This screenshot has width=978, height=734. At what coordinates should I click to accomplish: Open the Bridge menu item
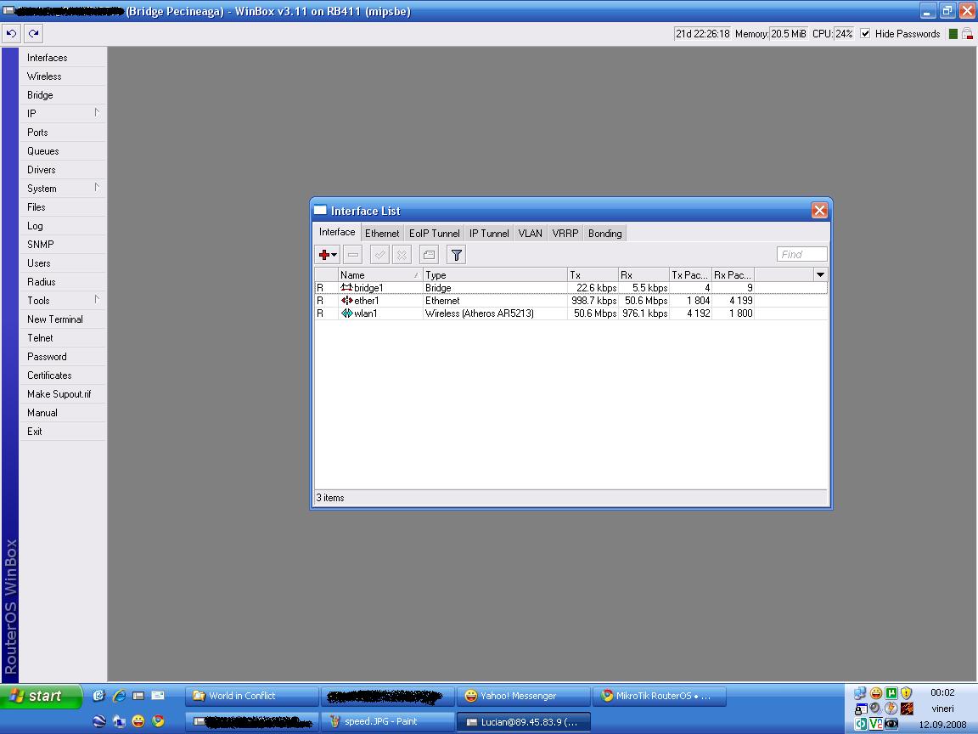(62, 95)
